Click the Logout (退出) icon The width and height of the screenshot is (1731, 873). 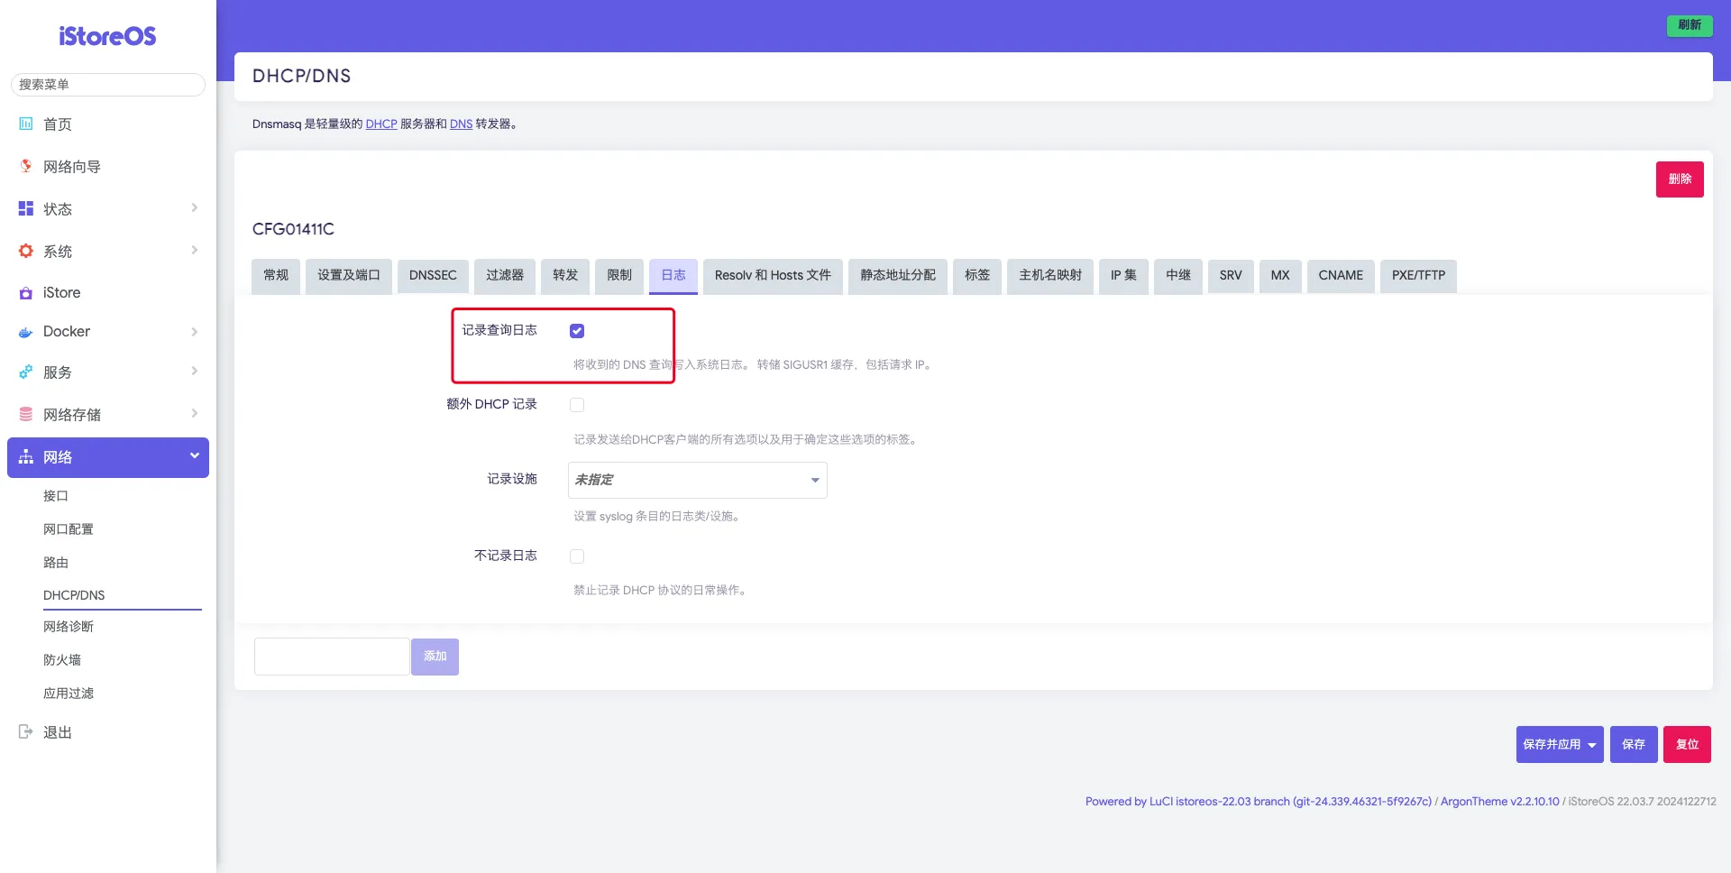coord(26,731)
